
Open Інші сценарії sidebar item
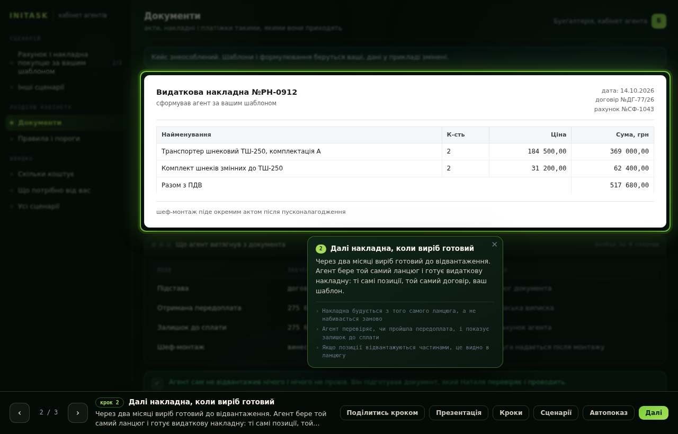[x=66, y=87]
